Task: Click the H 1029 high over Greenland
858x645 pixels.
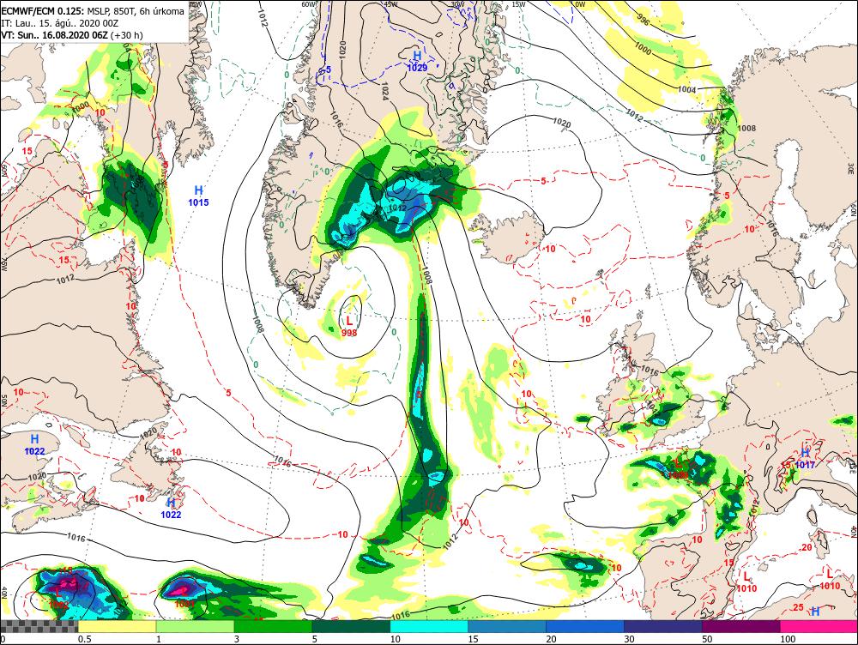Action: tap(417, 61)
